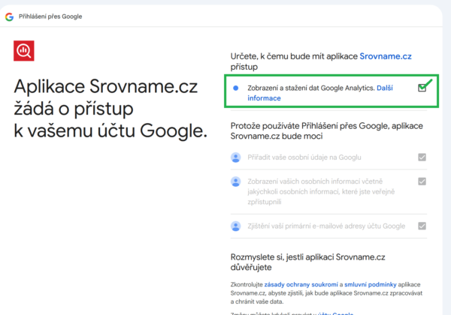Open the Srovname.cz link in the heading

coord(386,56)
